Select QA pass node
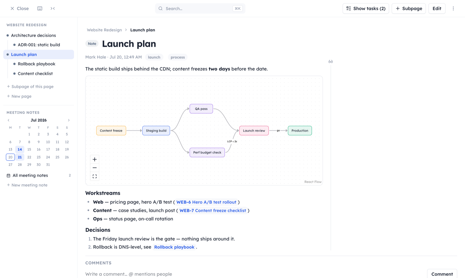Viewport: 465px width, 278px height. 201,109
